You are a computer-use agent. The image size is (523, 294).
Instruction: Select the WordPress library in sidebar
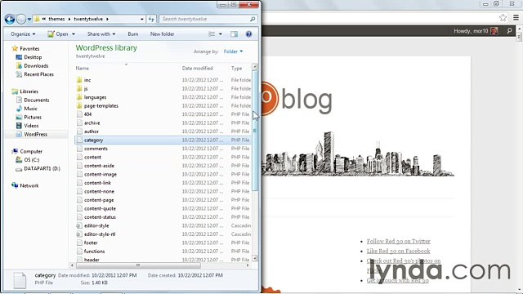[x=35, y=134]
